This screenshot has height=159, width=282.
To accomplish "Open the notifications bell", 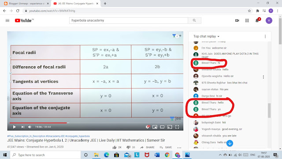I will [x=257, y=21].
